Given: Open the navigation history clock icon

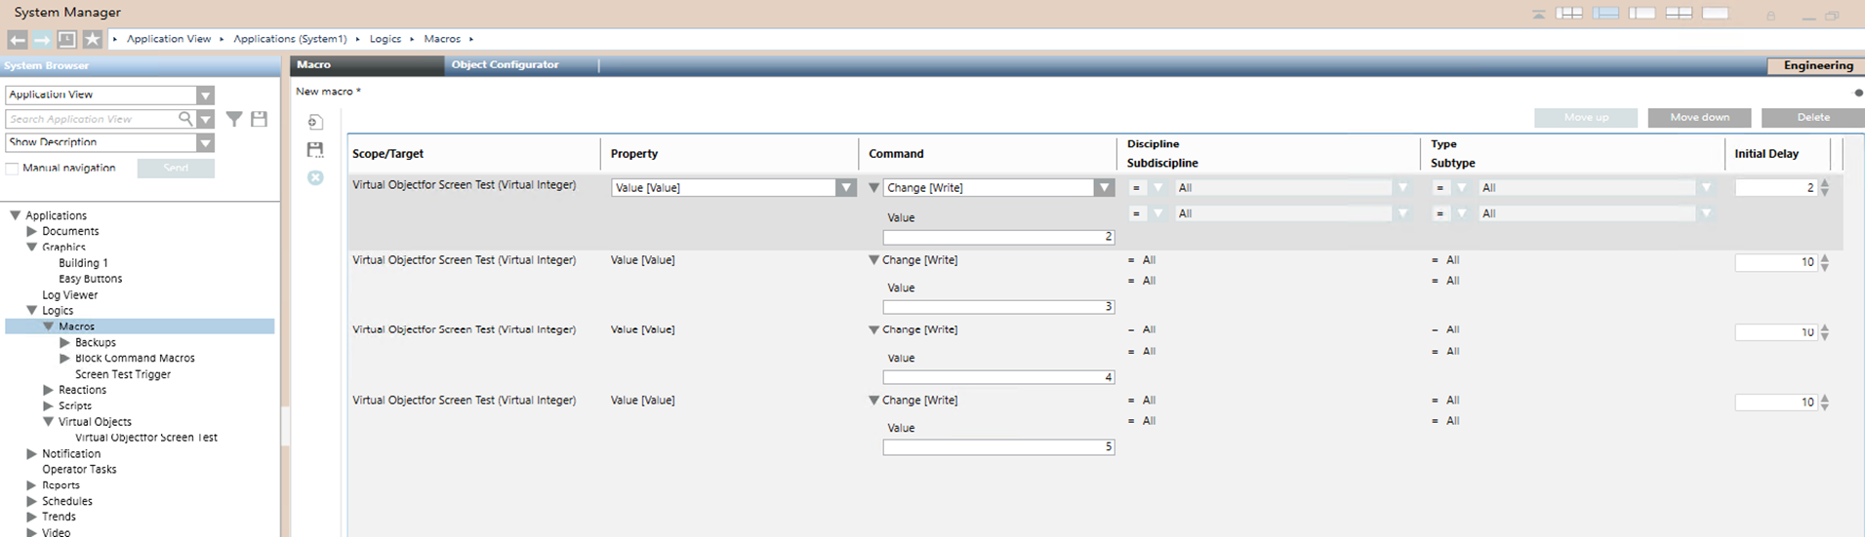Looking at the screenshot, I should [x=66, y=39].
